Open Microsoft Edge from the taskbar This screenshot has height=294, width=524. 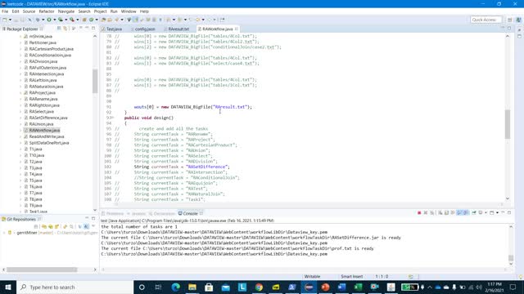(176, 287)
